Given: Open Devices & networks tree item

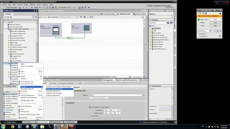Looking at the screenshot, I should pyautogui.click(x=16, y=27).
